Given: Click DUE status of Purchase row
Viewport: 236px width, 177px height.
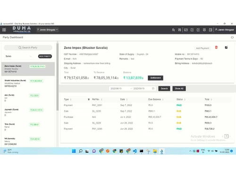Looking at the screenshot, I should pyautogui.click(x=179, y=117).
